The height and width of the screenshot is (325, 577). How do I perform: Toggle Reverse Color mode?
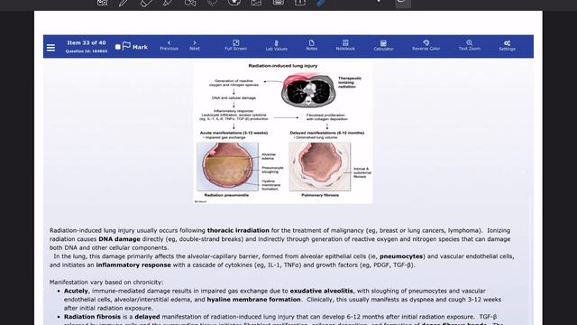[x=426, y=46]
